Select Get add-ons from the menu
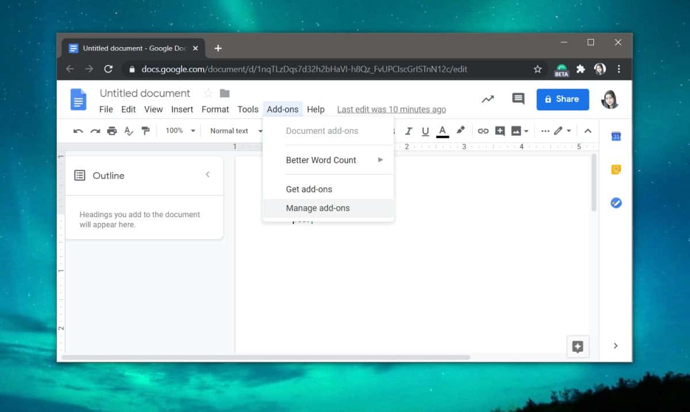This screenshot has height=412, width=690. point(328,189)
